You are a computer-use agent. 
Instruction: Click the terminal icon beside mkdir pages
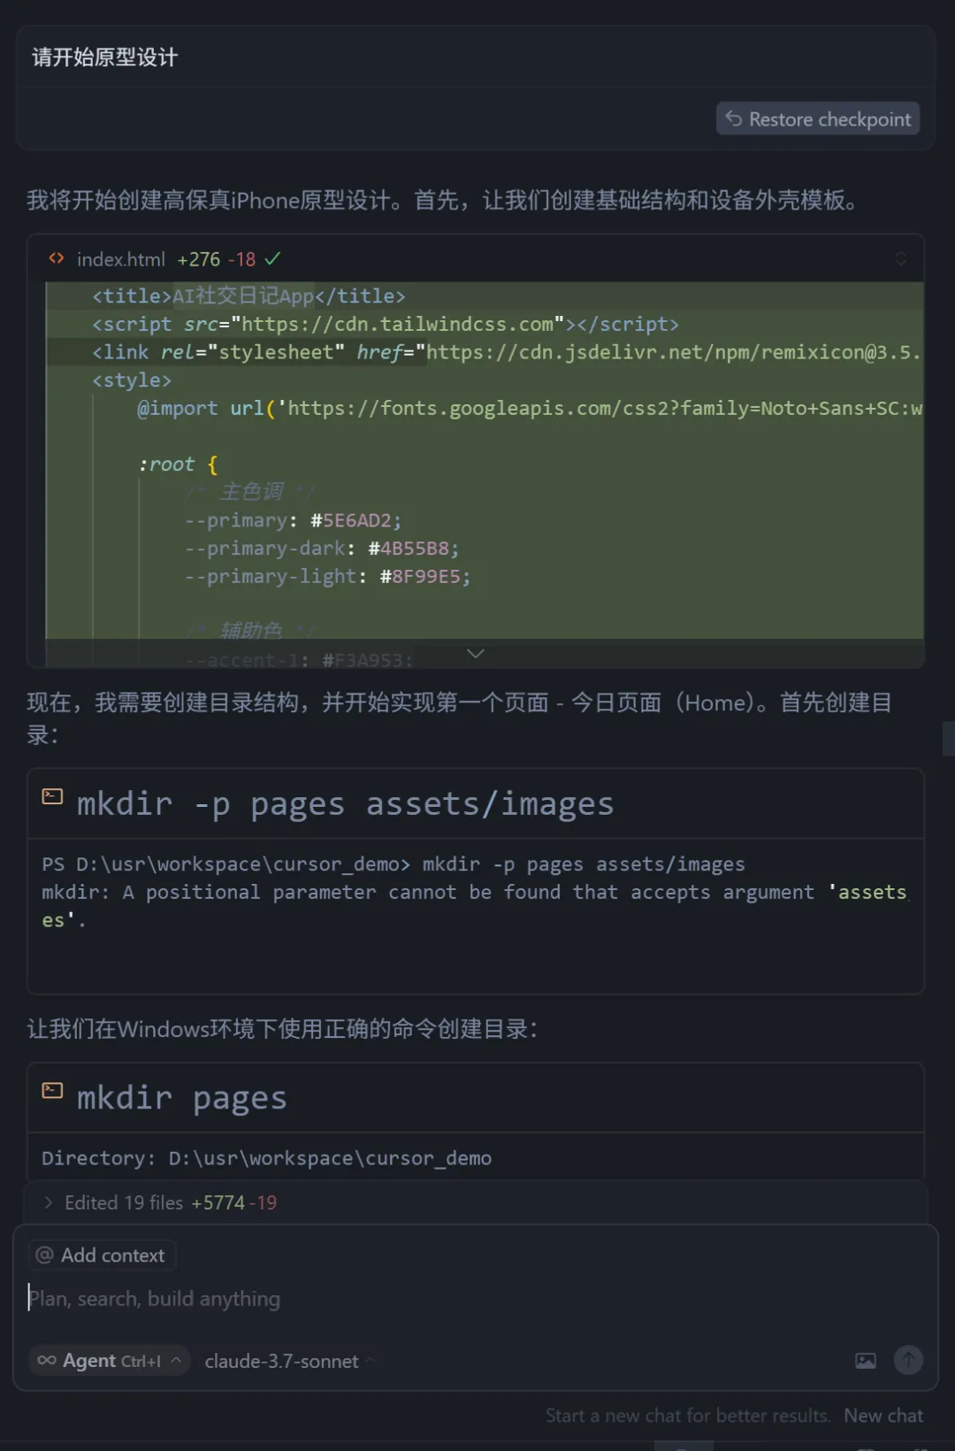point(53,1090)
